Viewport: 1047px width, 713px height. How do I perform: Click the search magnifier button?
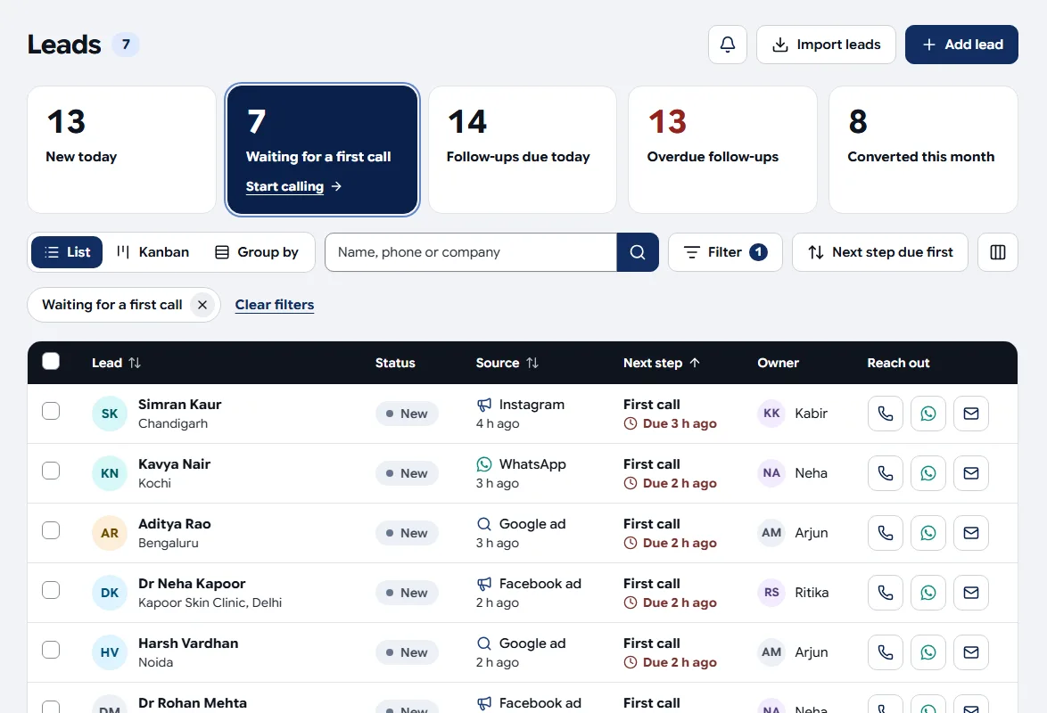[638, 252]
